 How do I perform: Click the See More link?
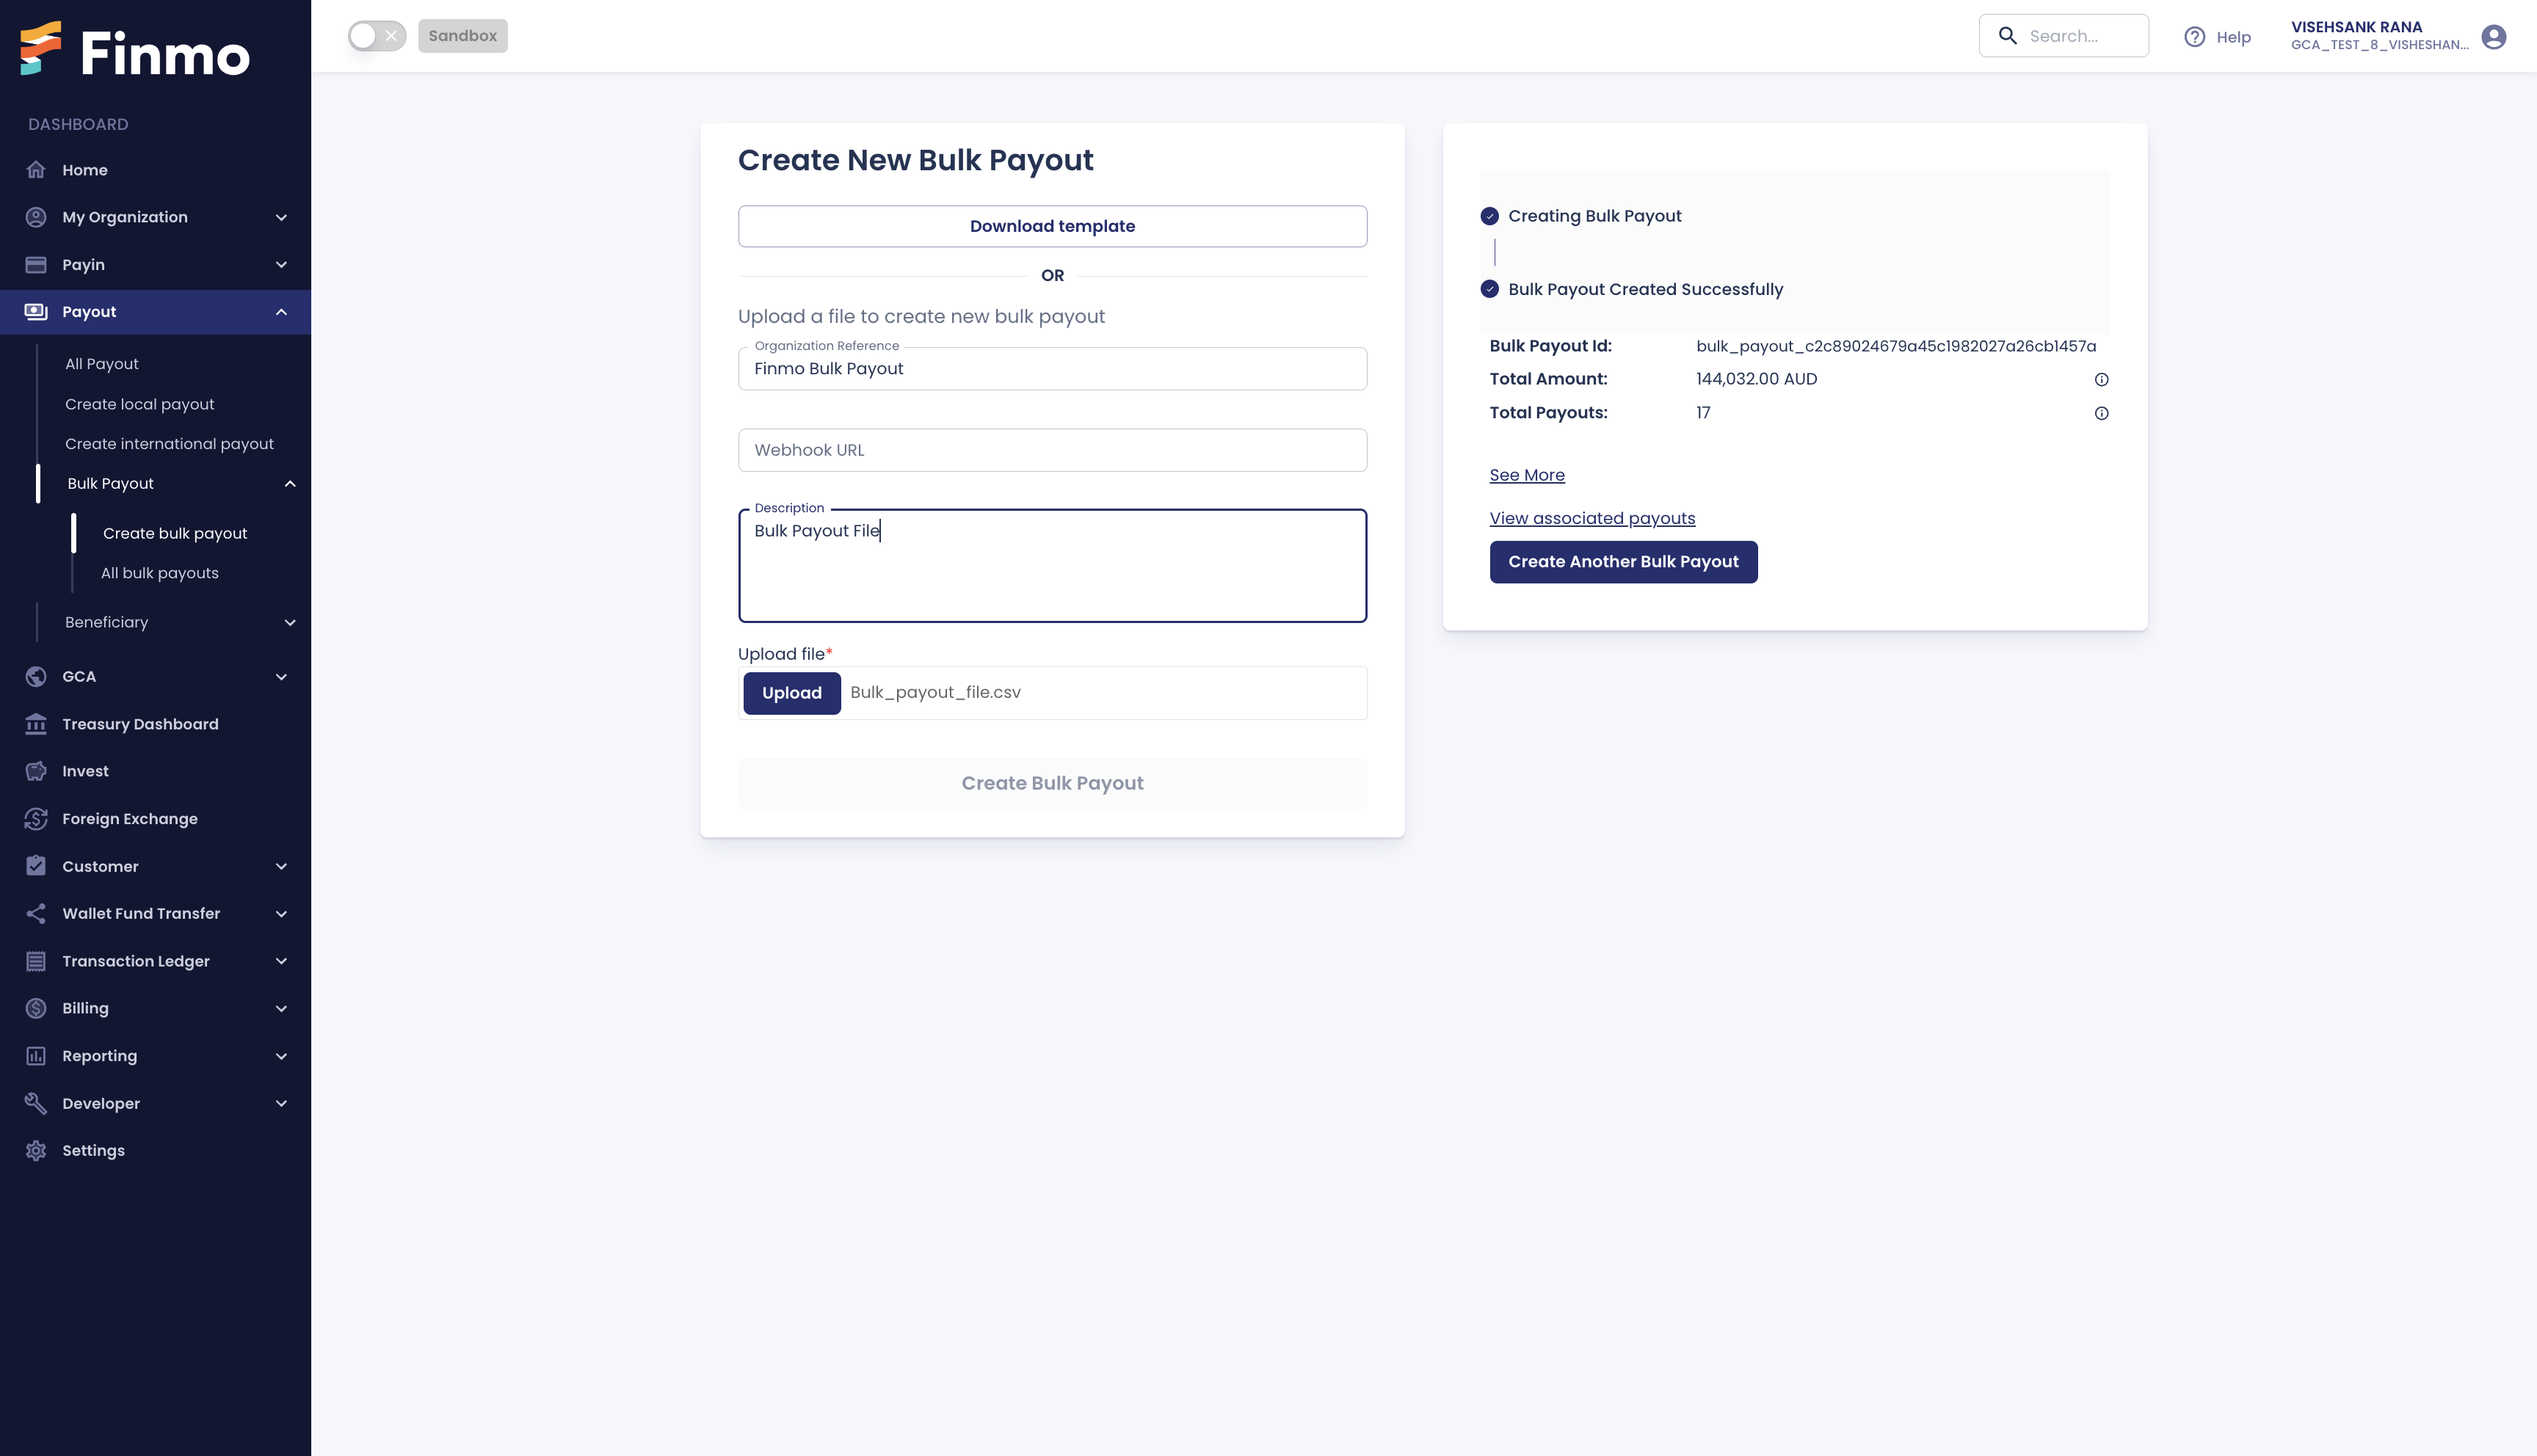[x=1526, y=474]
